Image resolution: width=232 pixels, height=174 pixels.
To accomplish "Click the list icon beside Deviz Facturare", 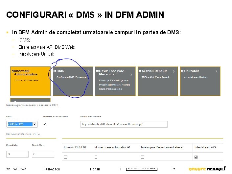I will point(97,71).
